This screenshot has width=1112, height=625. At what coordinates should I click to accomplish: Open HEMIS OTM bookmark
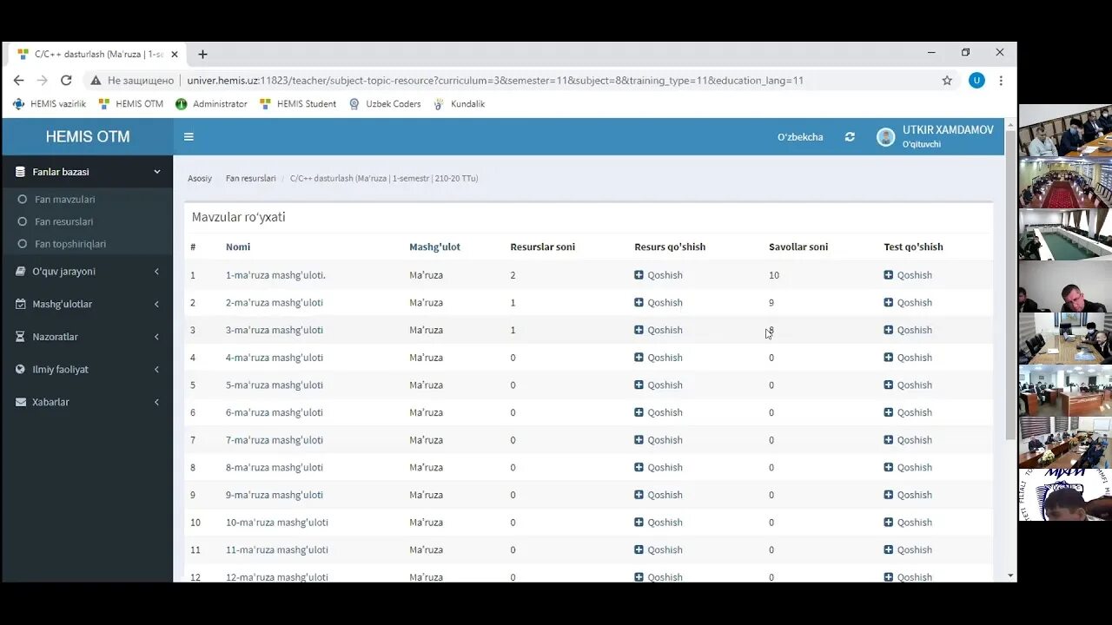(x=130, y=103)
